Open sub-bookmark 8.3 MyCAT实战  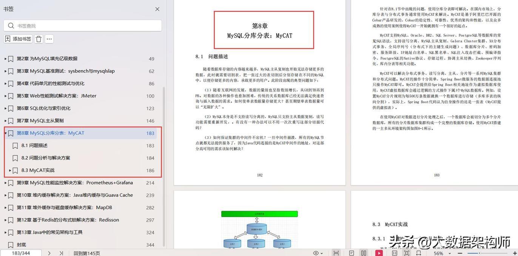pos(38,171)
